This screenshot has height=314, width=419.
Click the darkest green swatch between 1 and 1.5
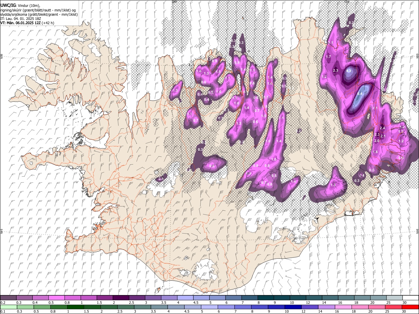(76, 307)
